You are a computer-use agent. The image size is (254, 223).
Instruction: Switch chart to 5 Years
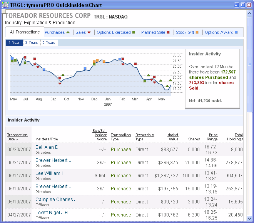(x=49, y=43)
